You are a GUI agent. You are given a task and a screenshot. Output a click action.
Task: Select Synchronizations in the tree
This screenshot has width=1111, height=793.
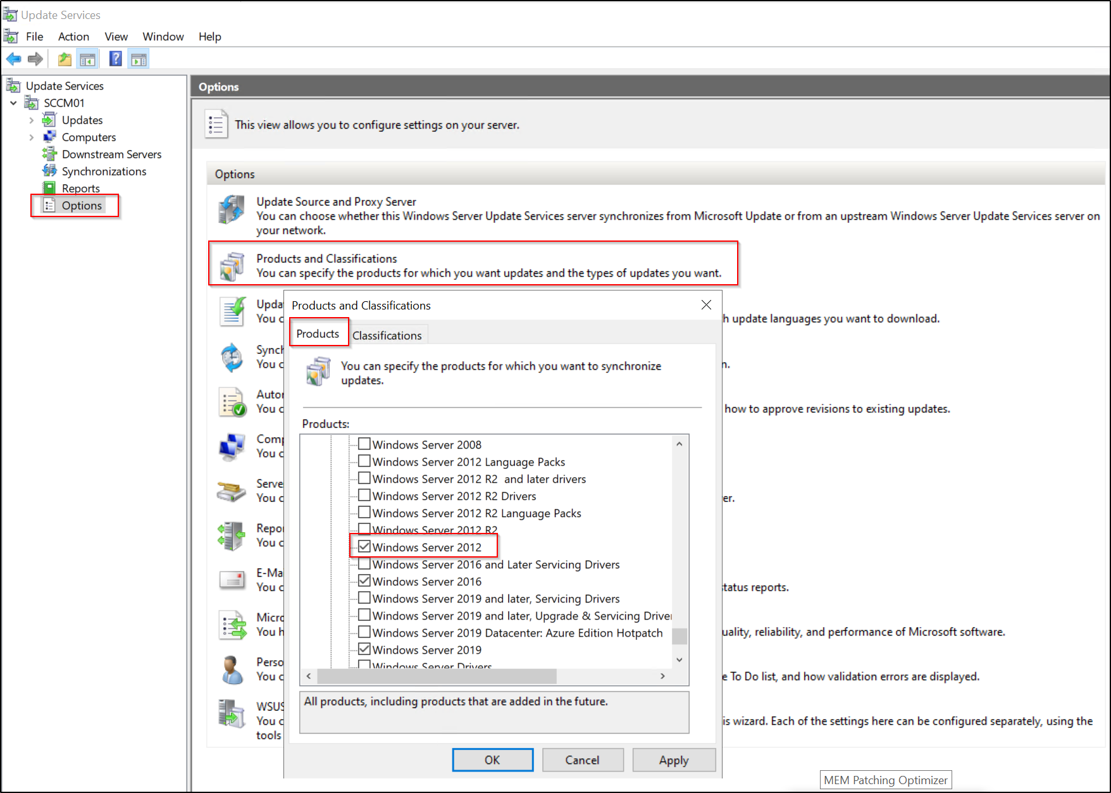104,172
